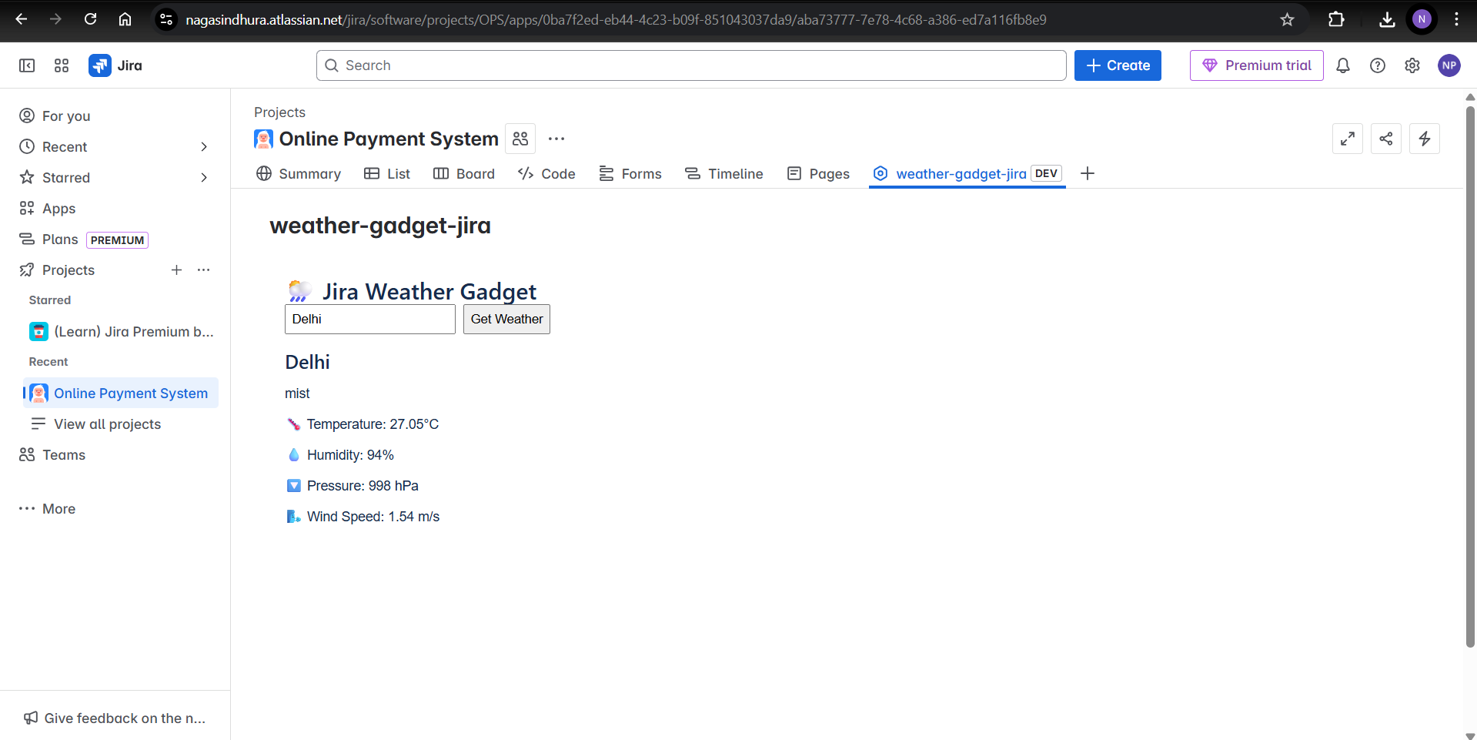Open Projects section more options
The width and height of the screenshot is (1477, 740).
point(203,270)
